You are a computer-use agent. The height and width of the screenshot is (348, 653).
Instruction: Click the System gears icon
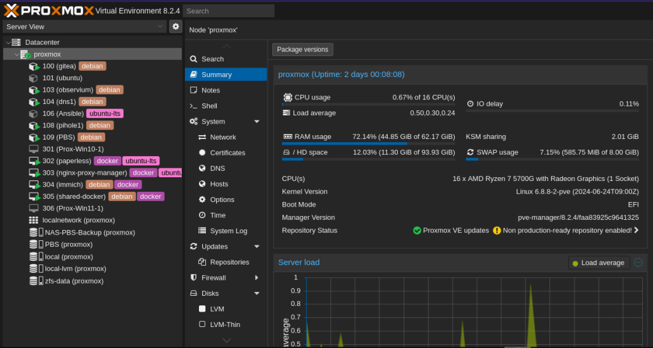pyautogui.click(x=193, y=122)
